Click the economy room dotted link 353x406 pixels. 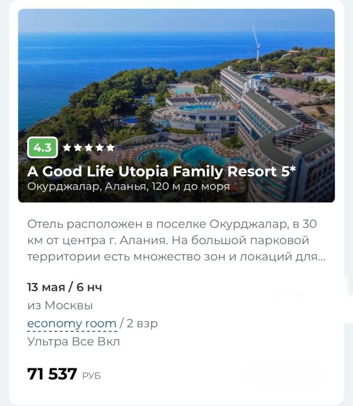tap(72, 324)
